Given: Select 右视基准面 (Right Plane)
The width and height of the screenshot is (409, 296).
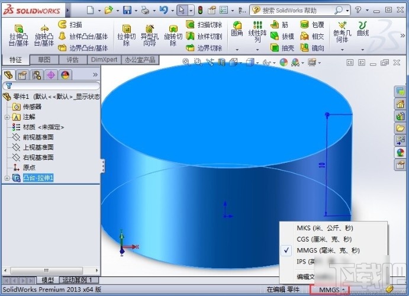Looking at the screenshot, I should (38, 157).
